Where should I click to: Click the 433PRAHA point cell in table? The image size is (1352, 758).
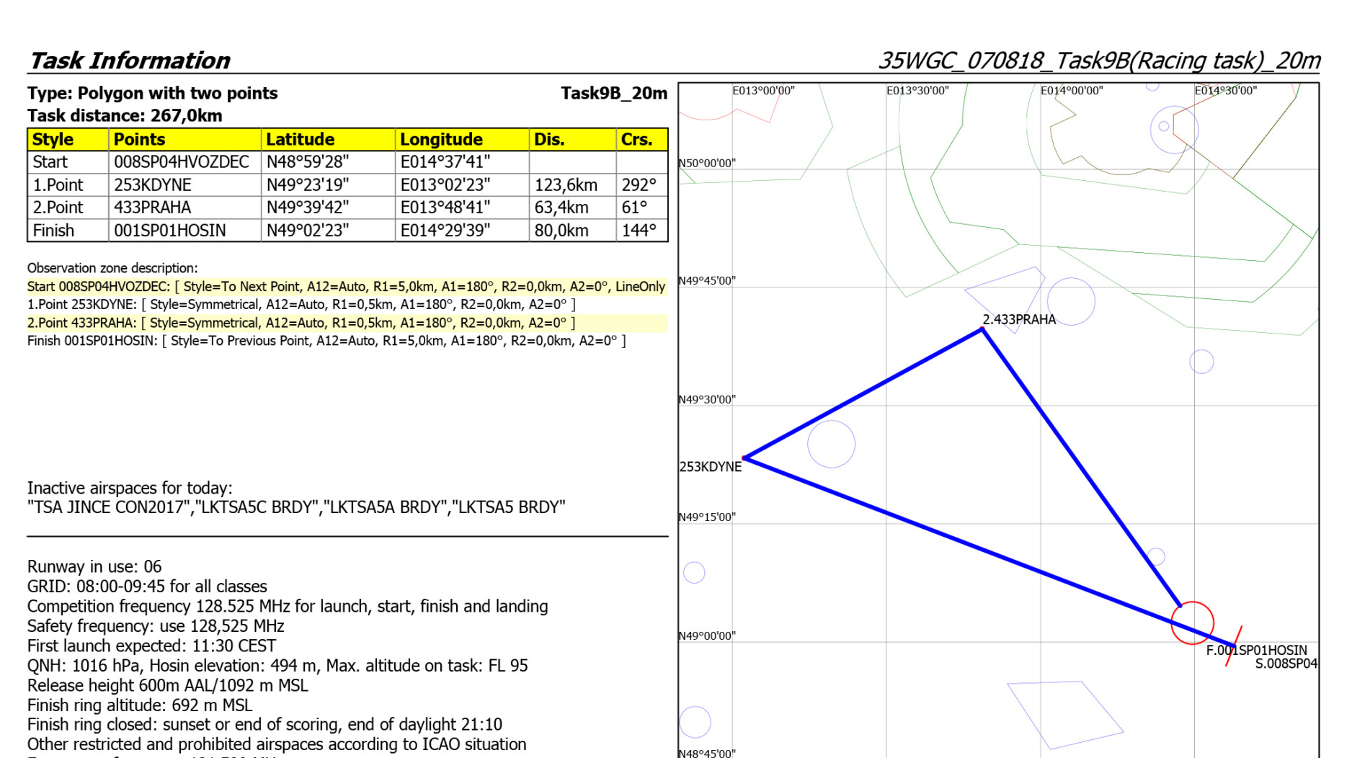point(153,208)
